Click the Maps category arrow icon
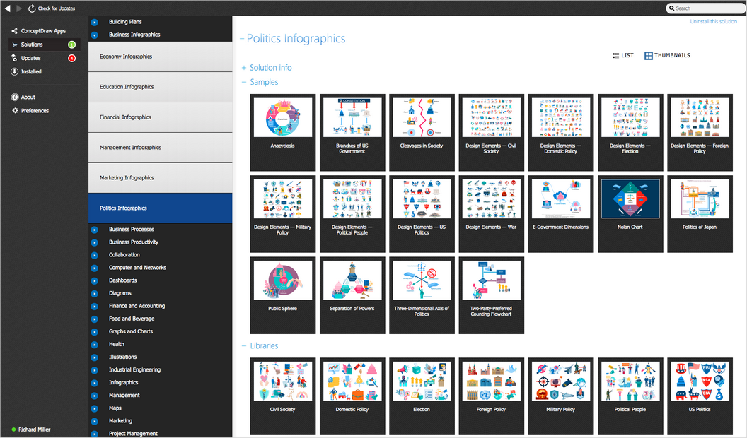This screenshot has height=438, width=747. 94,408
